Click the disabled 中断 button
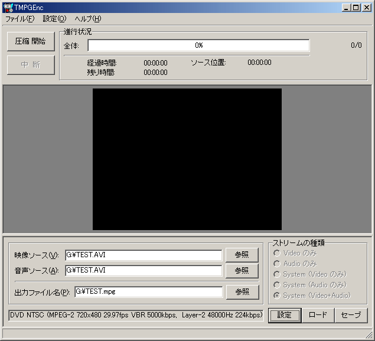 pyautogui.click(x=31, y=65)
